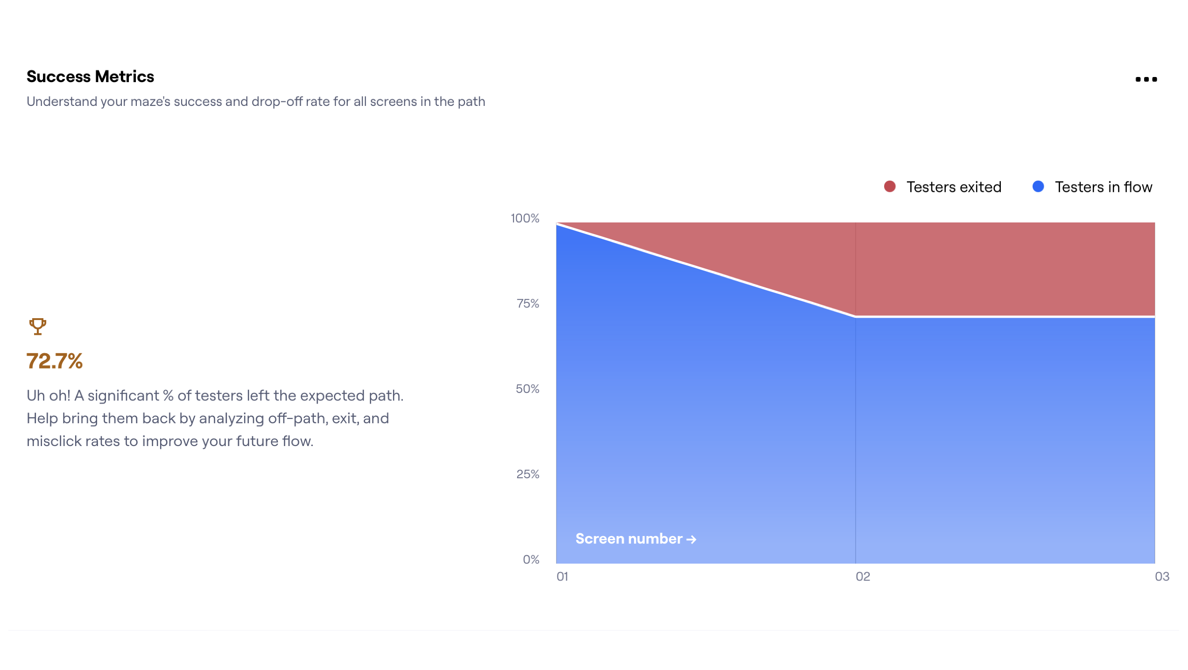The image size is (1188, 670).
Task: Click the Testers in flow legend label
Action: (x=1103, y=187)
